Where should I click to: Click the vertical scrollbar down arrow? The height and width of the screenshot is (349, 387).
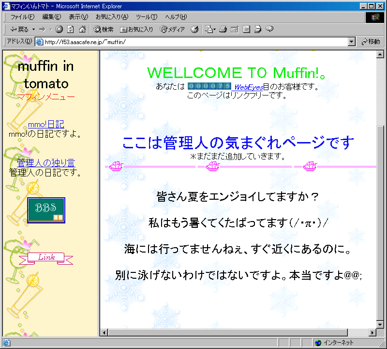point(380,324)
